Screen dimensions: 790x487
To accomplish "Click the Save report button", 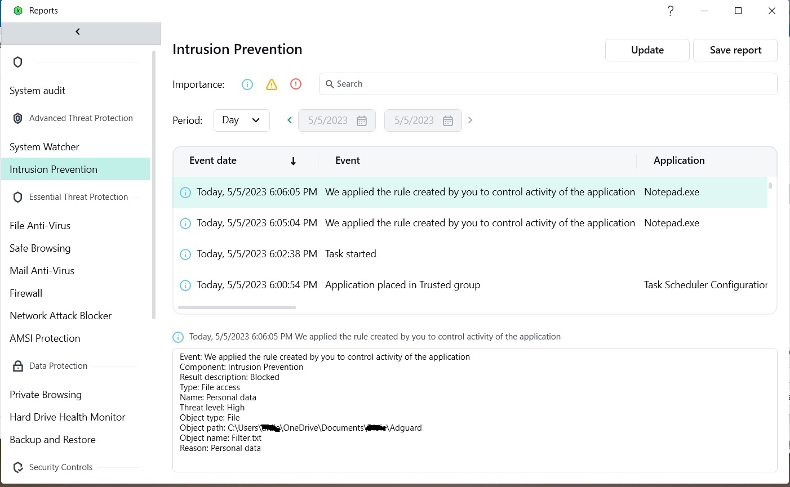I will tap(735, 50).
